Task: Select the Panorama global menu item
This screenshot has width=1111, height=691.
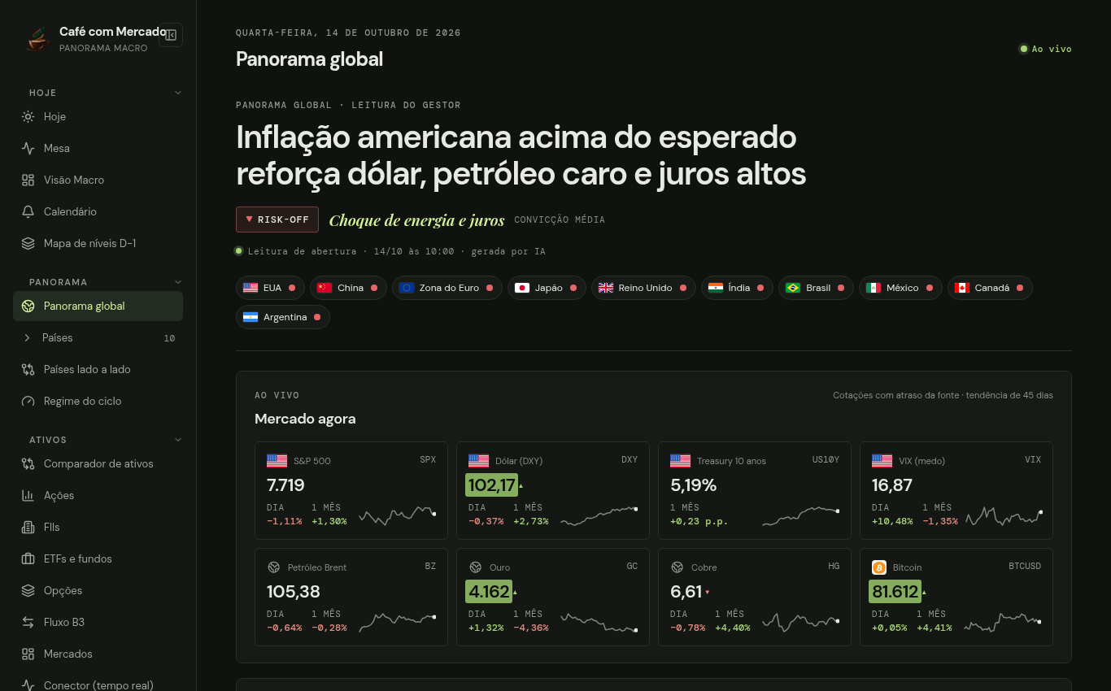Action: pyautogui.click(x=98, y=306)
